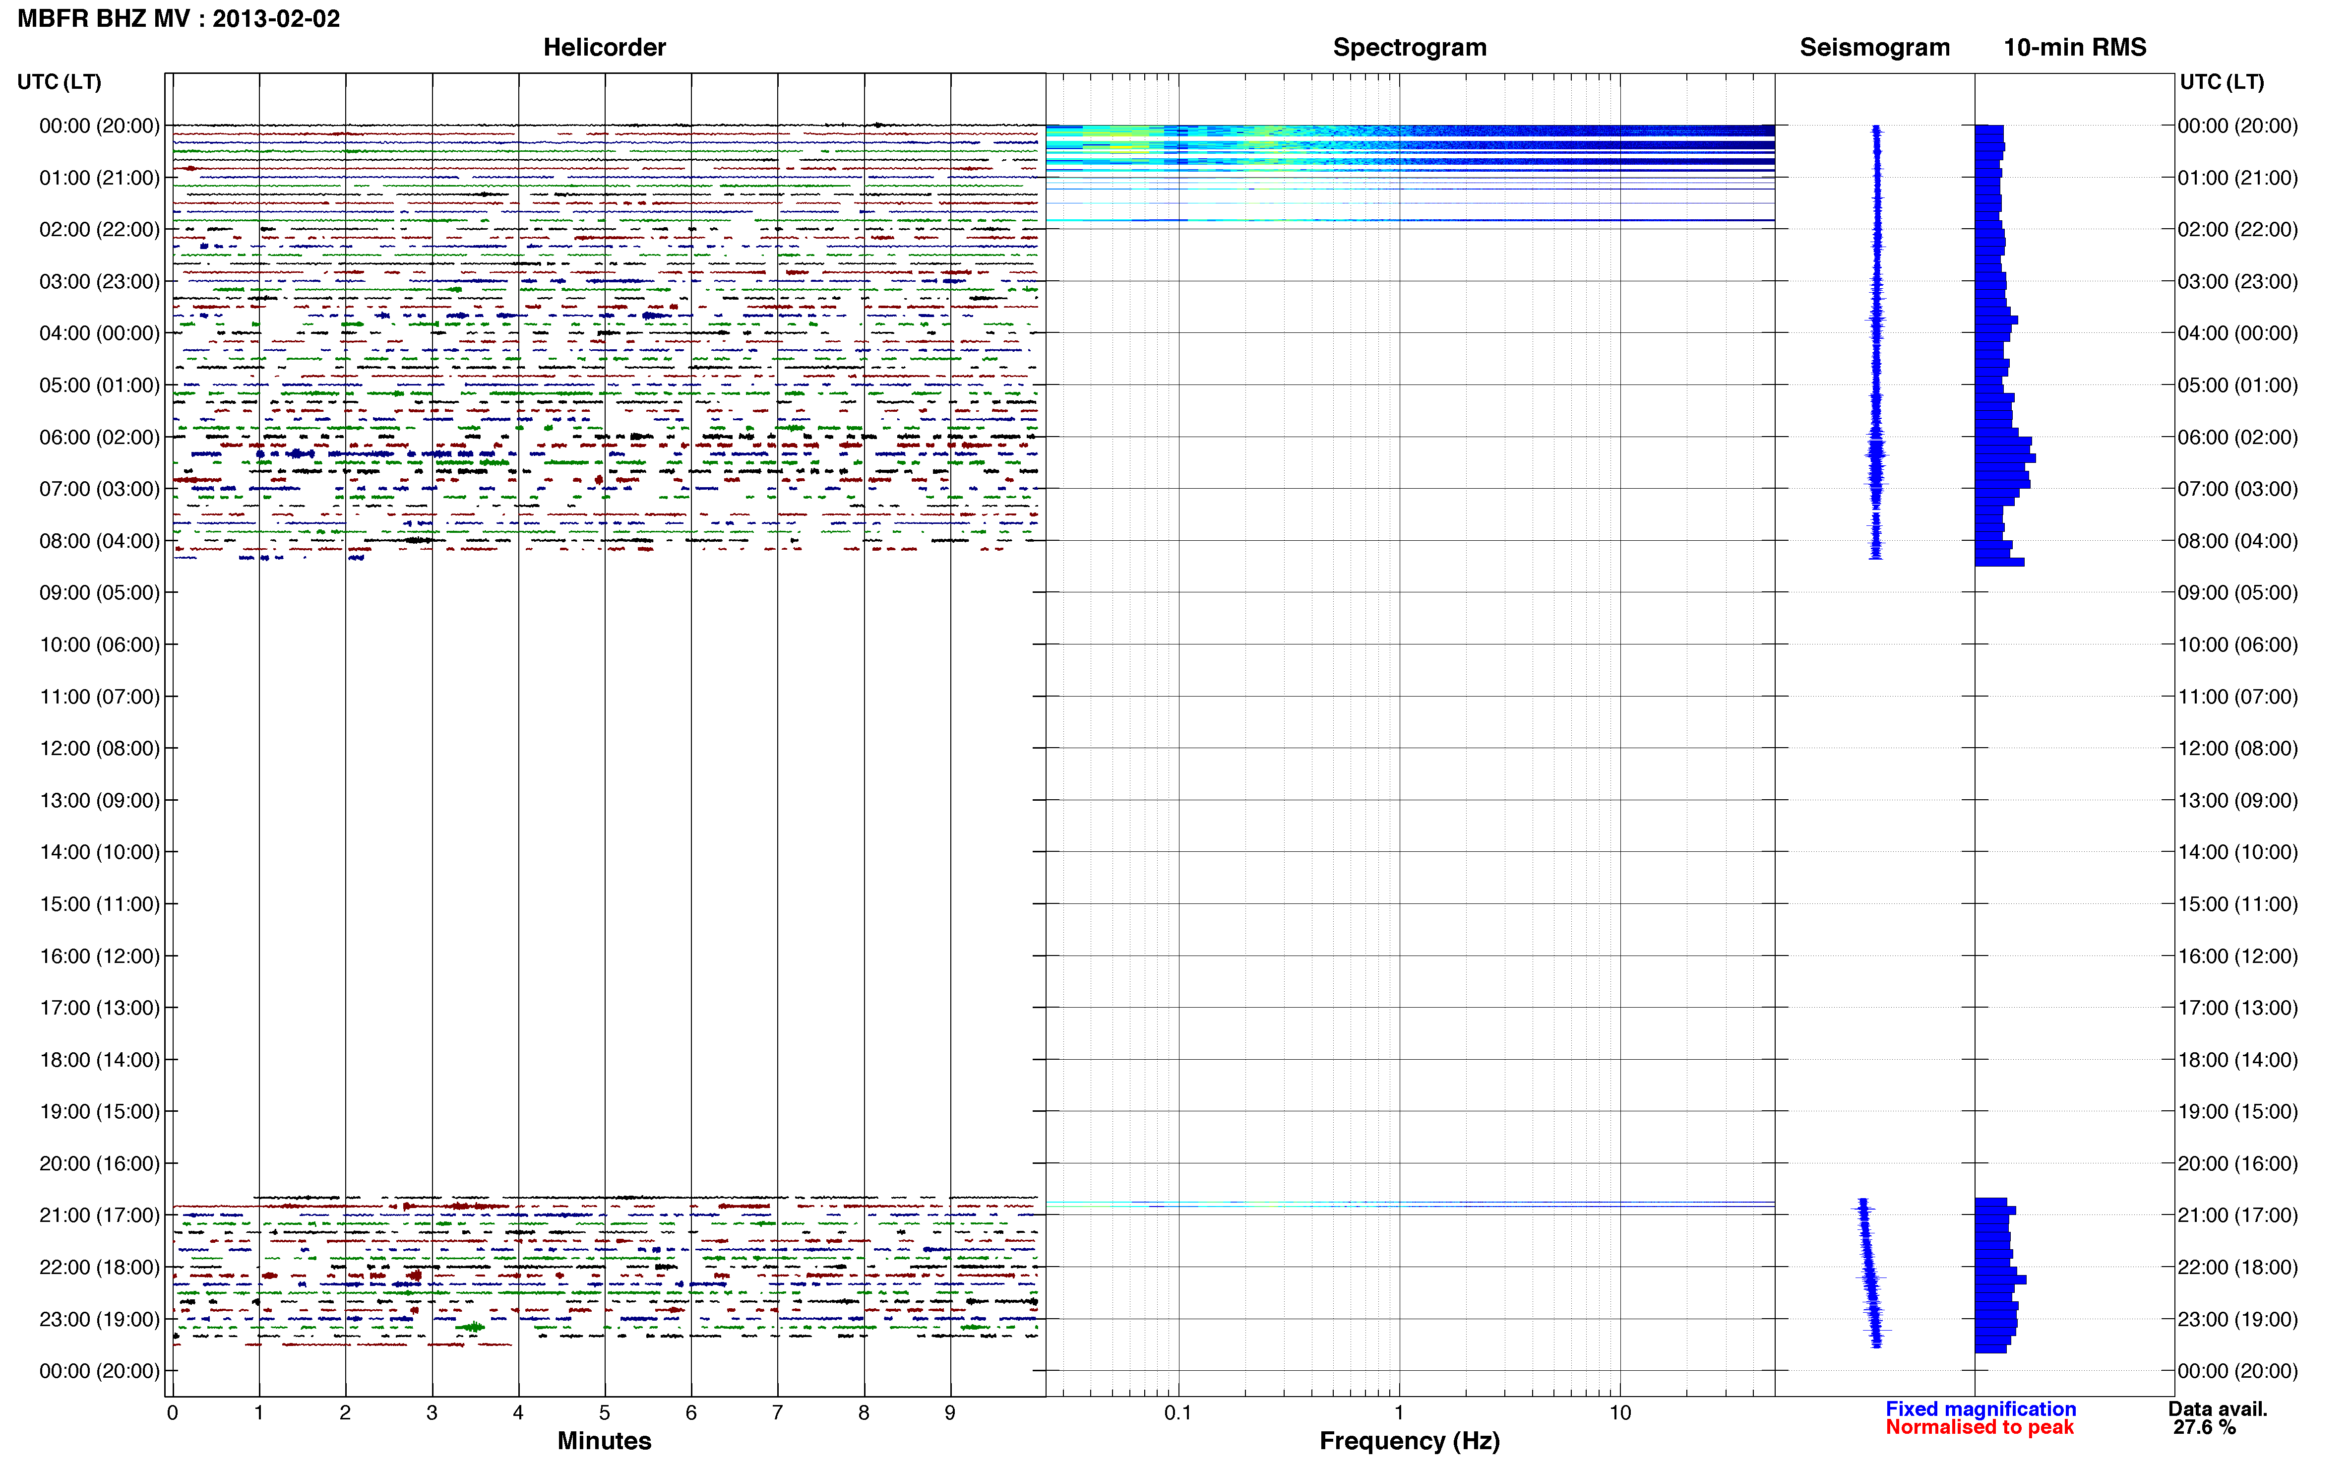The height and width of the screenshot is (1470, 2351).
Task: Click frequency tick label '10'
Action: click(x=1619, y=1412)
